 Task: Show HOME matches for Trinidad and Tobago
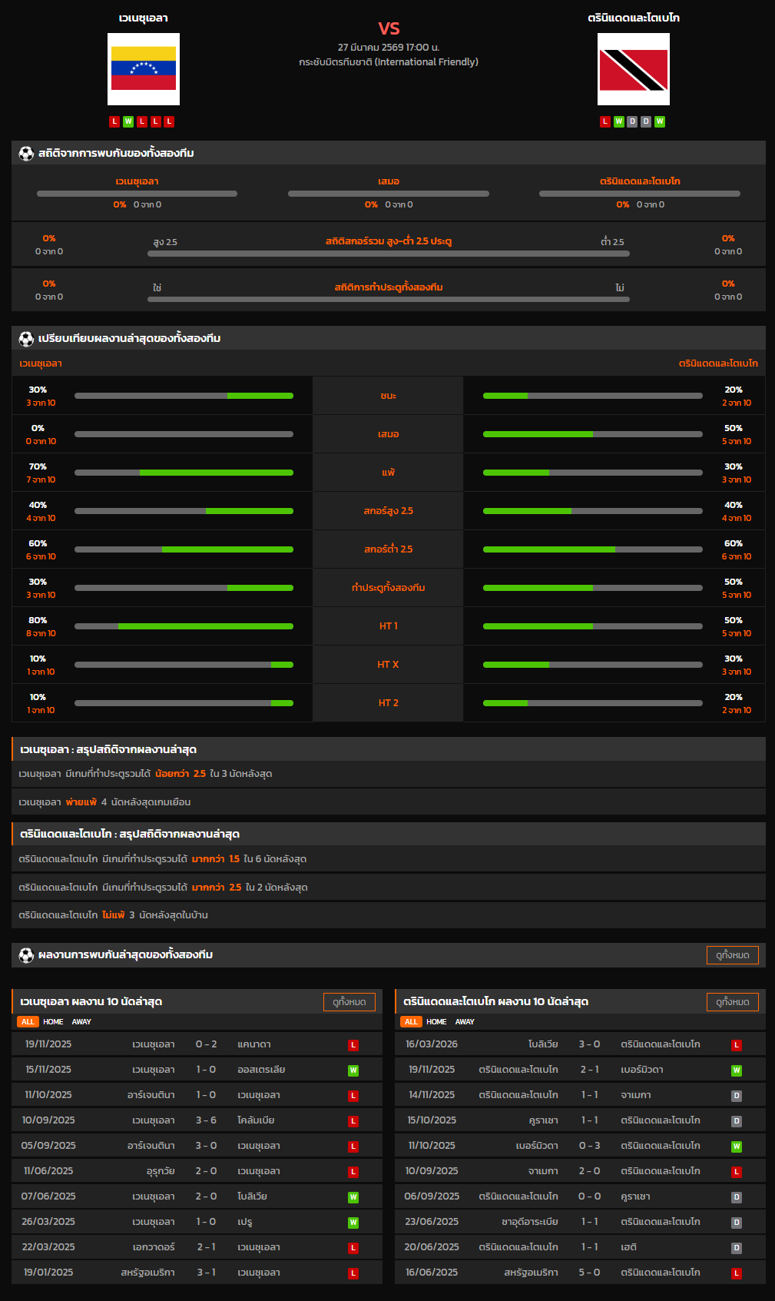pyautogui.click(x=436, y=1022)
